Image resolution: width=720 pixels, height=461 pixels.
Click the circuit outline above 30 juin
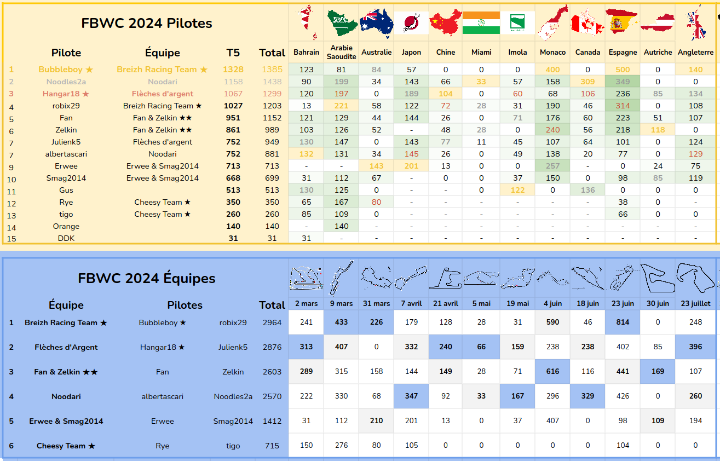coord(658,278)
